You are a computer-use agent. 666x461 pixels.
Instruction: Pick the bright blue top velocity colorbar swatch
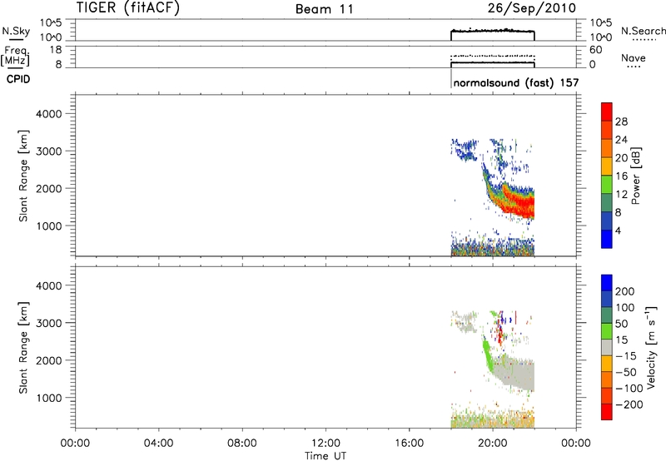(x=607, y=283)
